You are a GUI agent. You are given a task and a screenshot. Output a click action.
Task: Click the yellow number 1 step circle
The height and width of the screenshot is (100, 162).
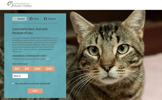click(x=15, y=19)
